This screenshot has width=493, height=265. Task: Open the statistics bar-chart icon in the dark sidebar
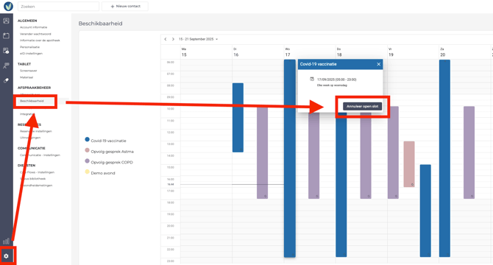point(6,241)
